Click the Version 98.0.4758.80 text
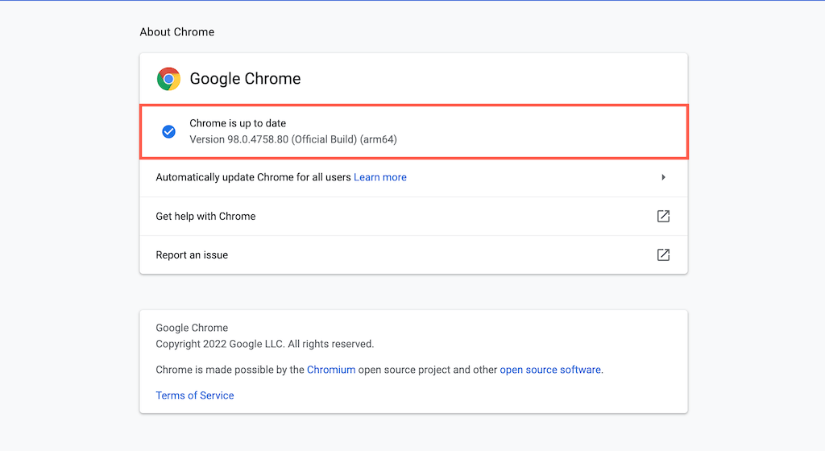The image size is (825, 451). pos(238,139)
